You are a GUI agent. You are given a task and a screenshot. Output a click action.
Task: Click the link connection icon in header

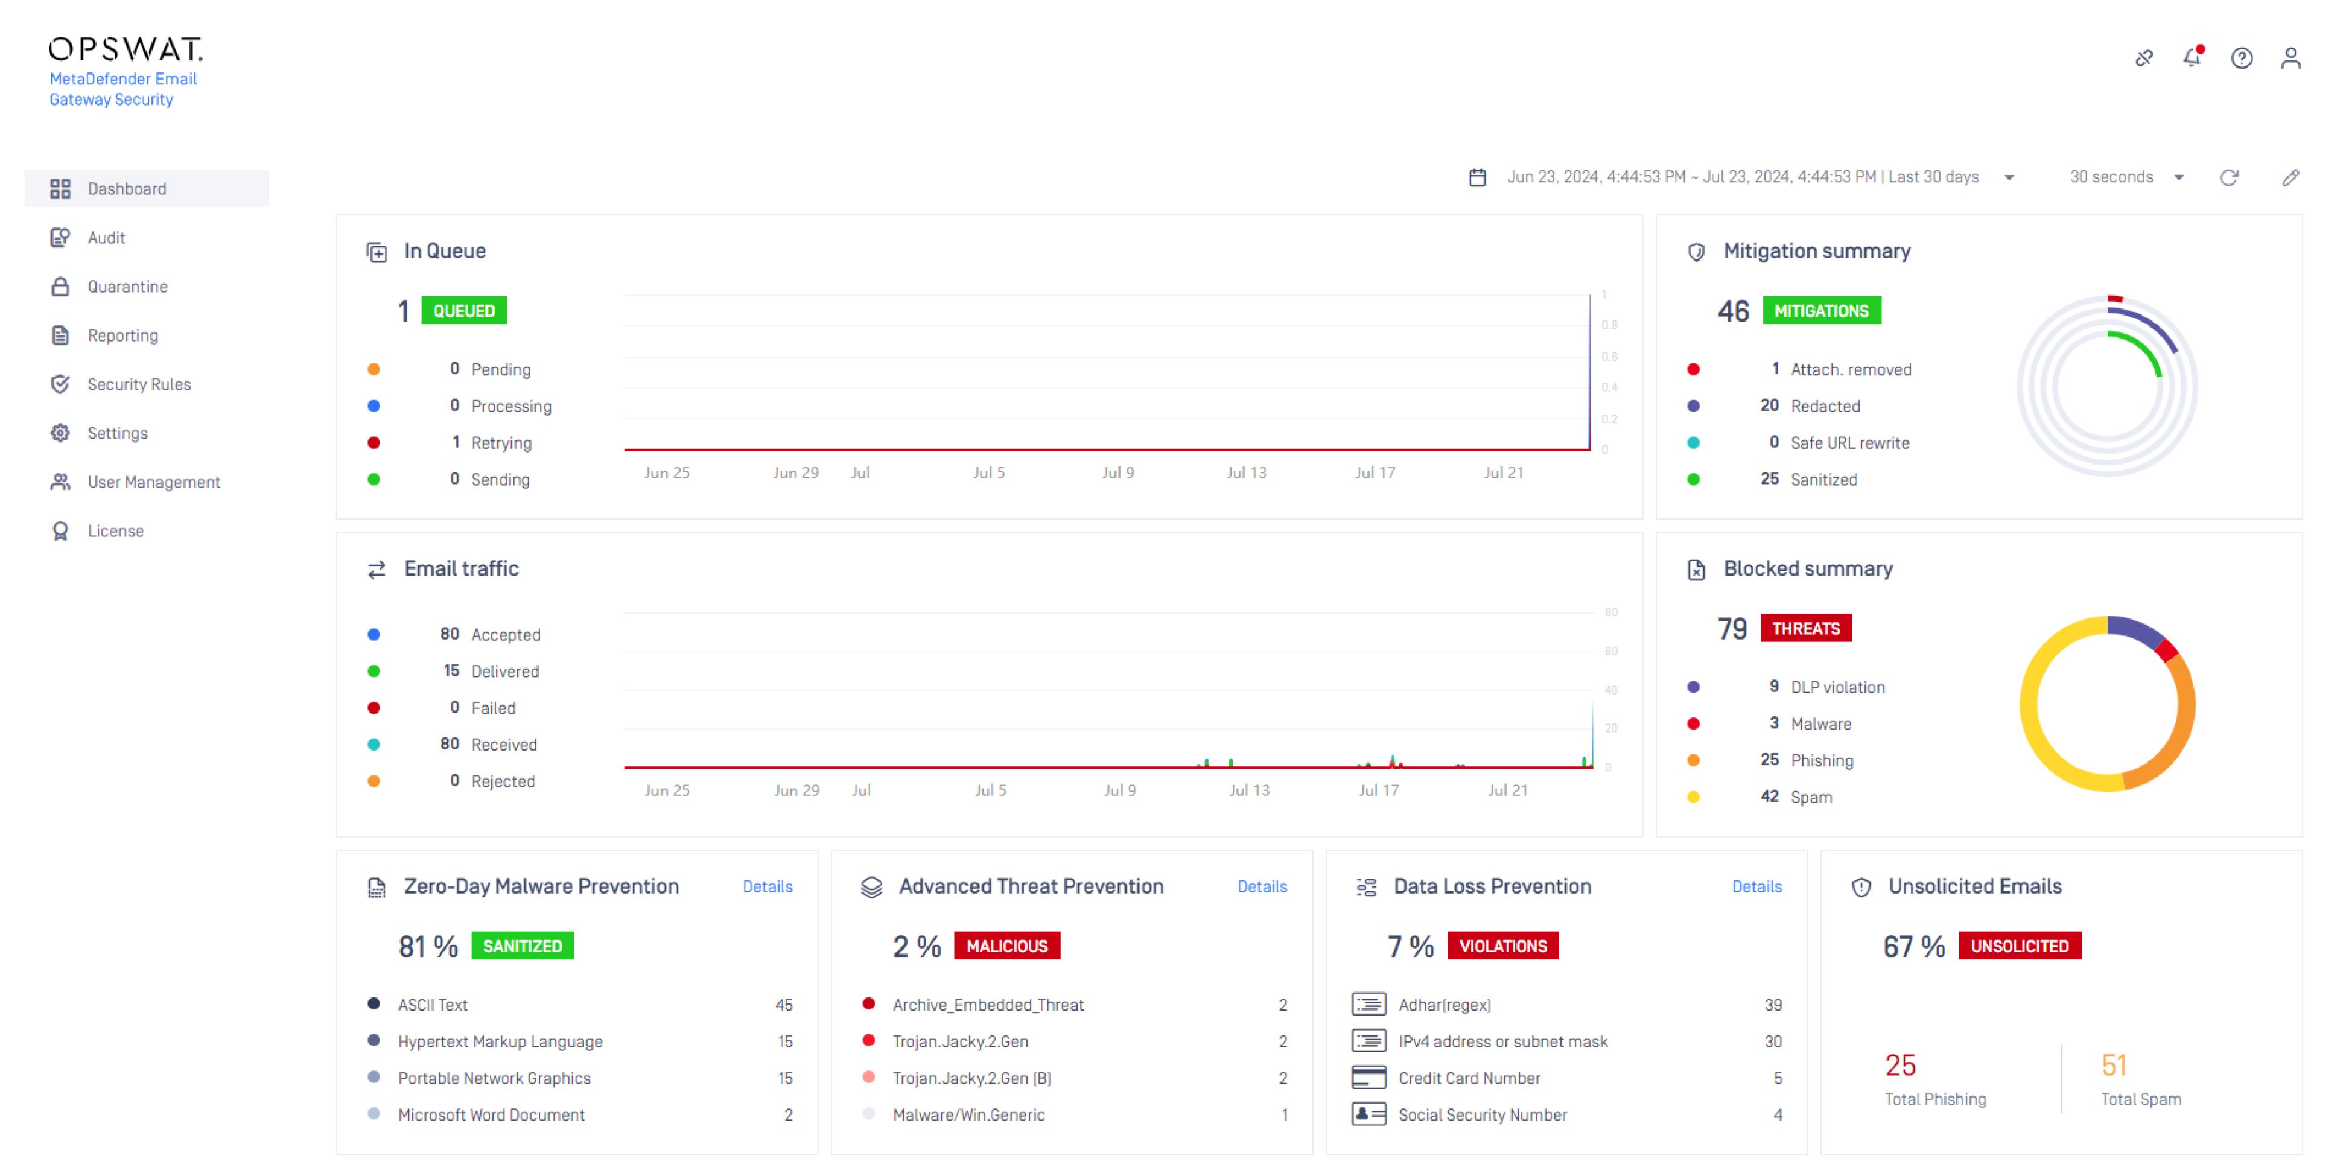[x=2144, y=59]
